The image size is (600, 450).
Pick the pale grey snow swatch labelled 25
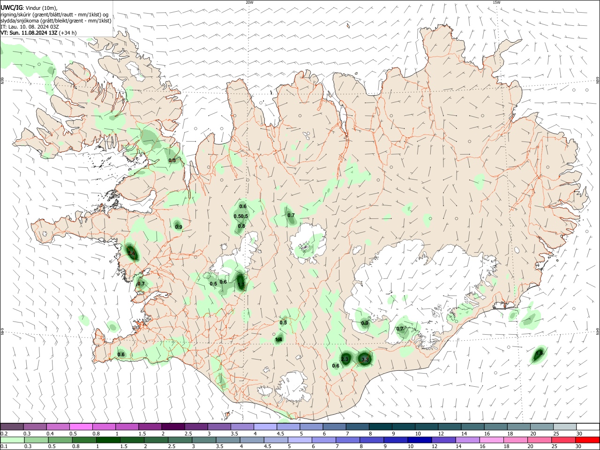tap(565, 427)
